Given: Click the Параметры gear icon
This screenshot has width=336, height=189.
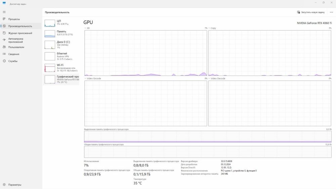Looking at the screenshot, I should click(x=4, y=185).
